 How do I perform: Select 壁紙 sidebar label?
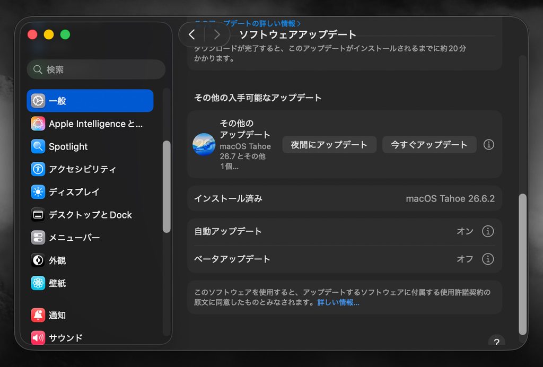click(x=57, y=283)
